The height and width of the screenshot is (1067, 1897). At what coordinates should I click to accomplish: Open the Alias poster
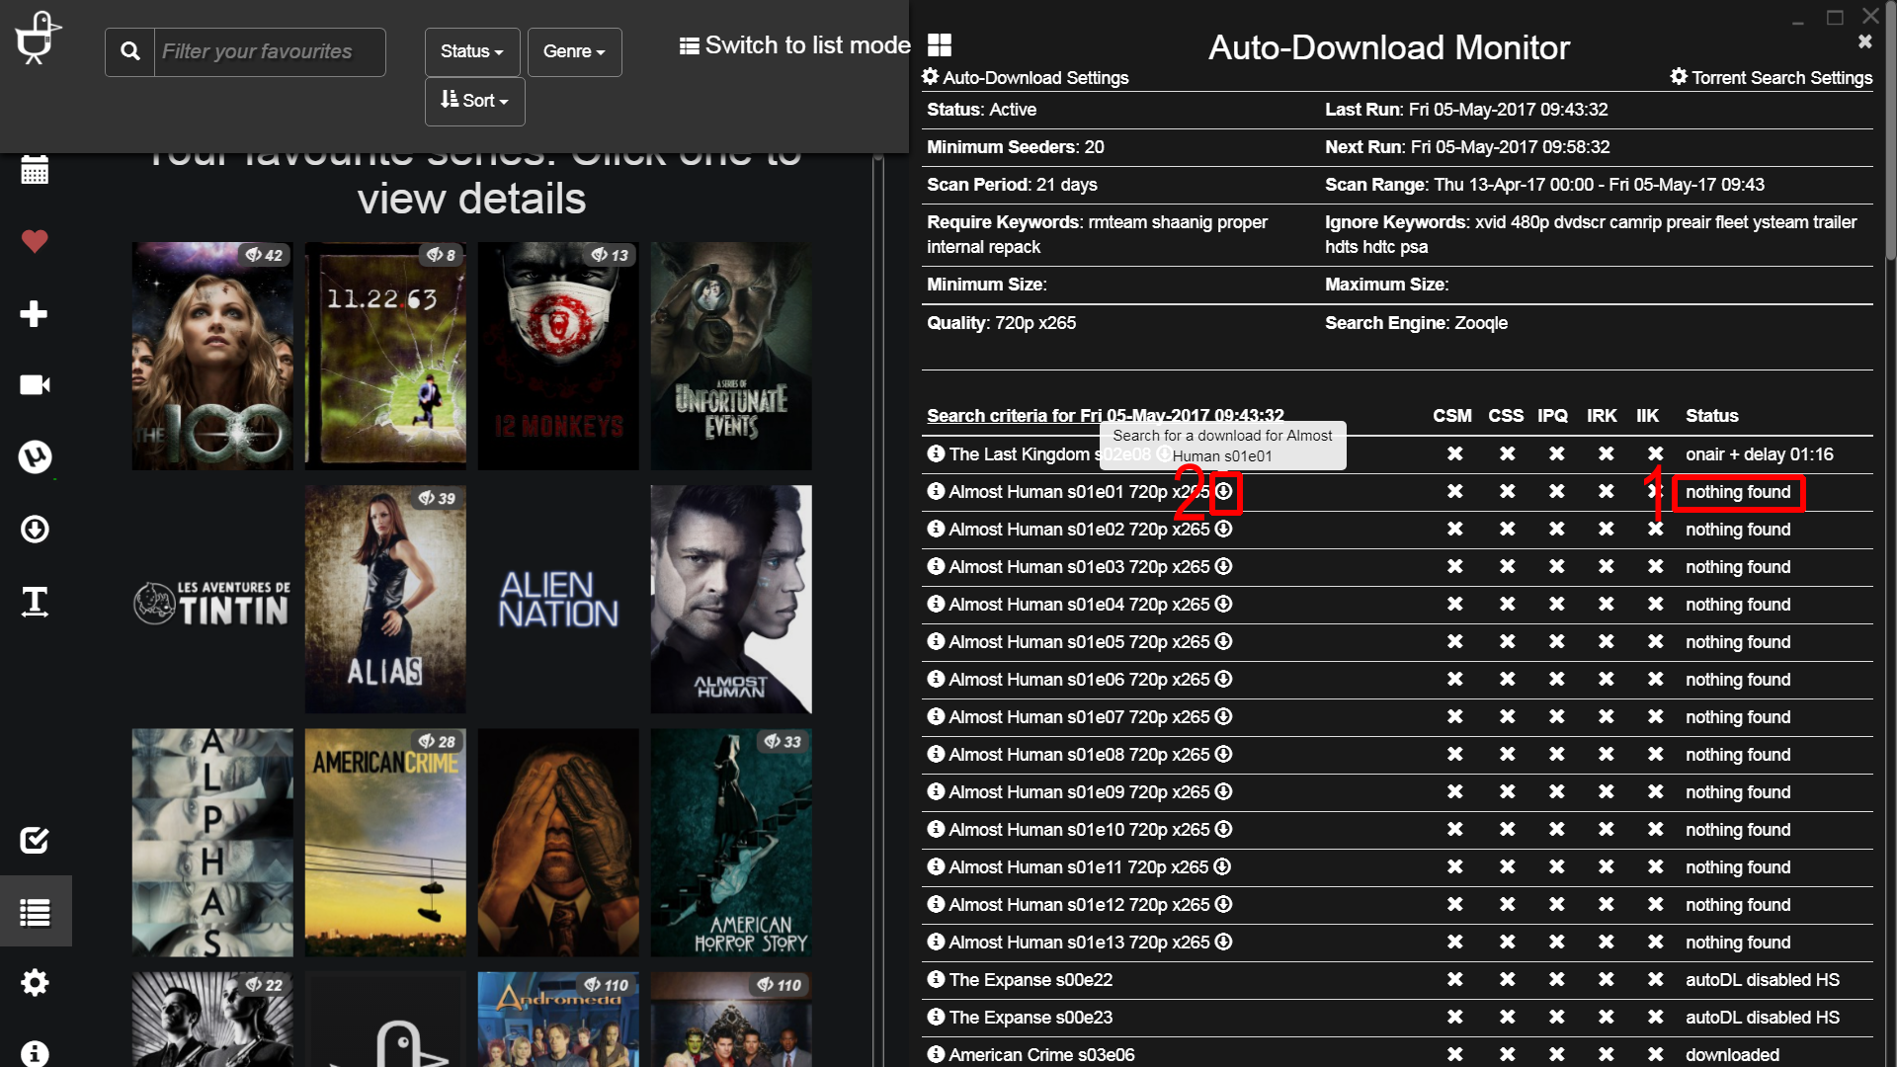385,600
